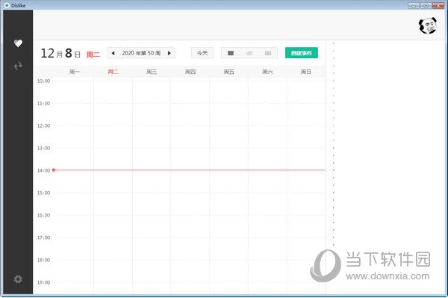Screen dimensions: 448x298
Task: Switch to the middle calendar view icon
Action: pos(249,53)
